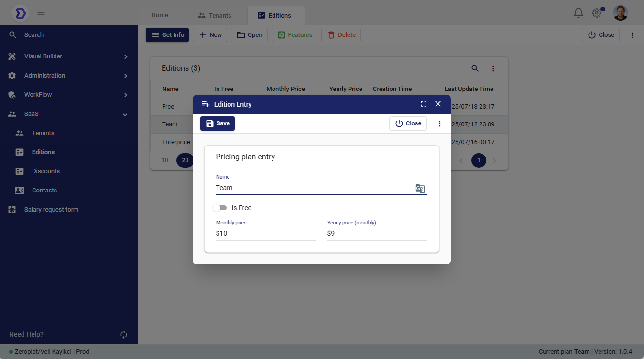The width and height of the screenshot is (644, 359).
Task: Expand the Edition Entry dialog to fullscreen
Action: [x=423, y=104]
